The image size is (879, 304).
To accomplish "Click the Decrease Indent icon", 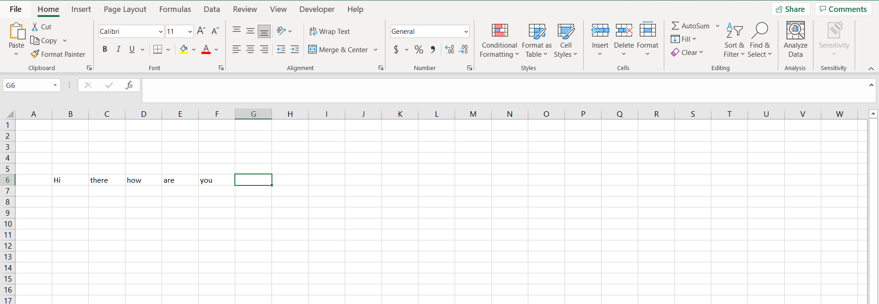I will point(281,49).
